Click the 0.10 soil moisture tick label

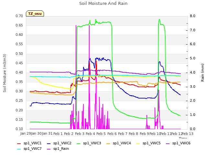click(x=19, y=129)
